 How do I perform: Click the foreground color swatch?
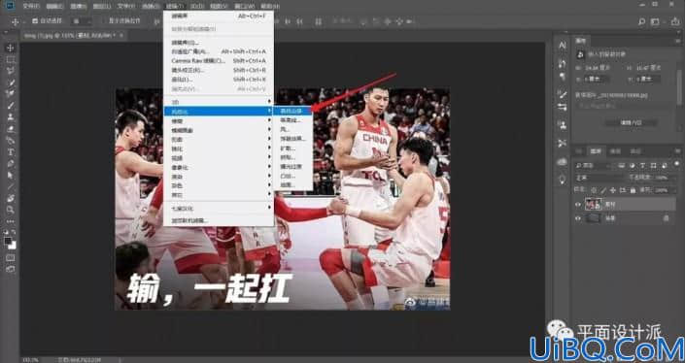coord(8,242)
